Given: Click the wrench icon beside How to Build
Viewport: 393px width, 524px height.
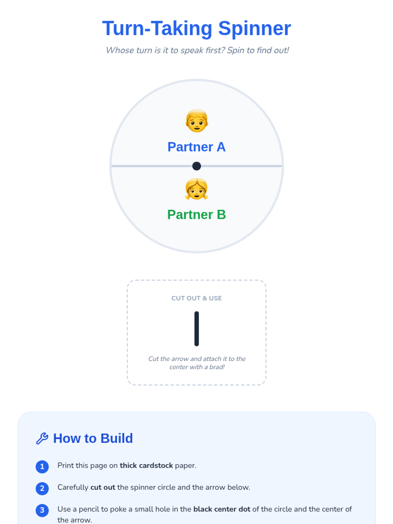Looking at the screenshot, I should pyautogui.click(x=42, y=438).
